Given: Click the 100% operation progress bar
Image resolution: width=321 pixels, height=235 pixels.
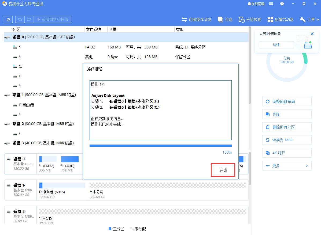Looking at the screenshot, I should (x=160, y=145).
